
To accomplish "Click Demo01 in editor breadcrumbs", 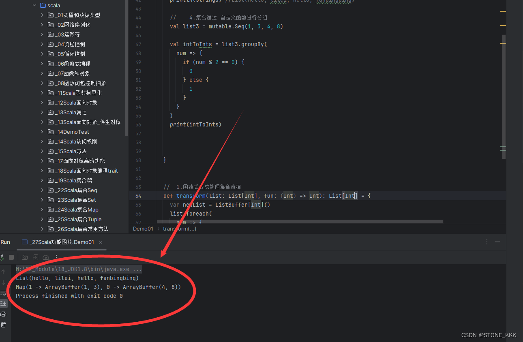I will [x=143, y=229].
